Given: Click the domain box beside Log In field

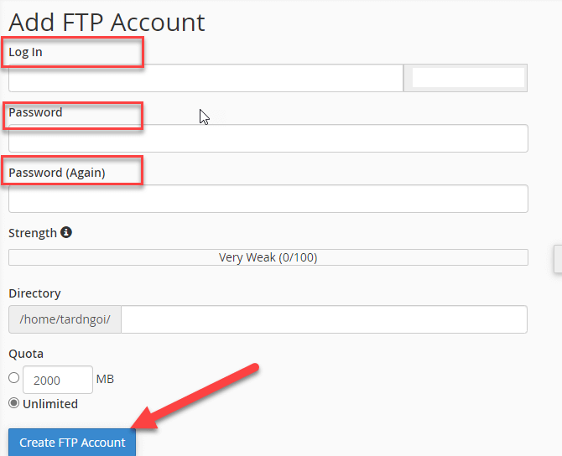Looking at the screenshot, I should click(466, 78).
